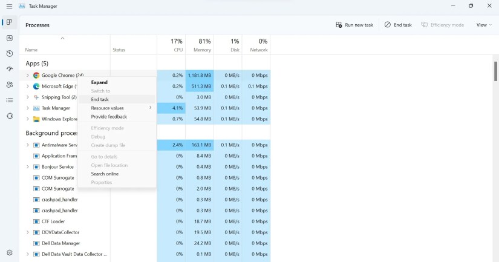Image resolution: width=499 pixels, height=262 pixels.
Task: Sort by the Name column header
Action: pyautogui.click(x=65, y=45)
